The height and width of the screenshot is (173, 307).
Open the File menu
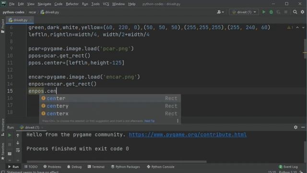12,4
